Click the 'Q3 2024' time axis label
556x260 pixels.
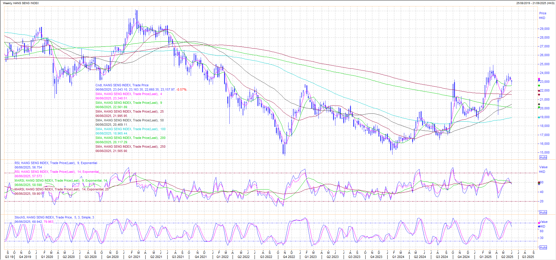click(442, 257)
